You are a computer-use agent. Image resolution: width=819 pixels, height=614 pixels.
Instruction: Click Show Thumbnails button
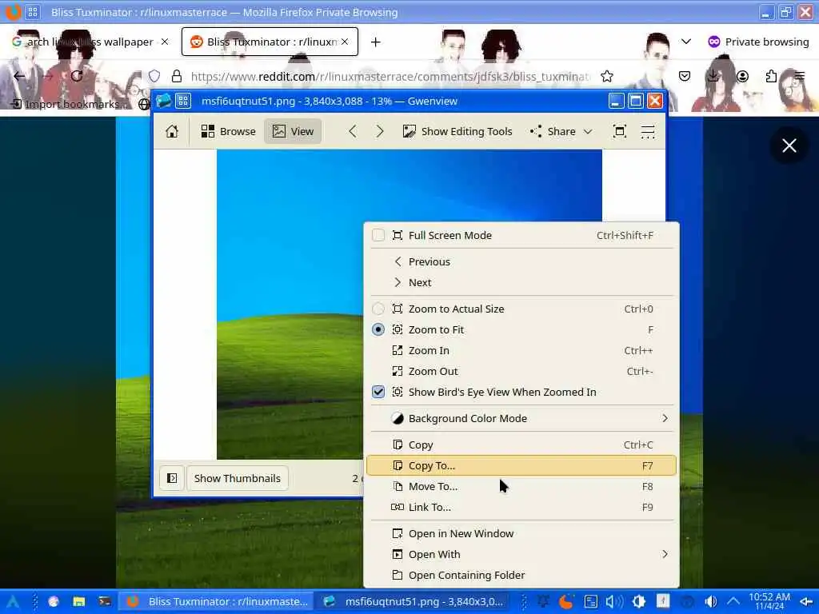[x=237, y=478]
